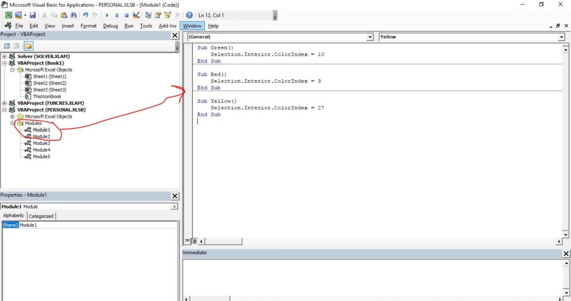
Task: Open help via the question mark icon
Action: tap(189, 15)
